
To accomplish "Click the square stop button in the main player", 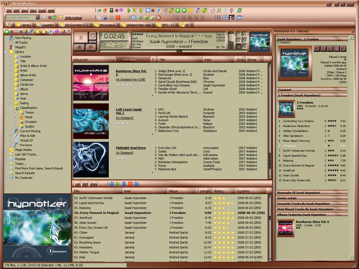I will tap(92, 36).
